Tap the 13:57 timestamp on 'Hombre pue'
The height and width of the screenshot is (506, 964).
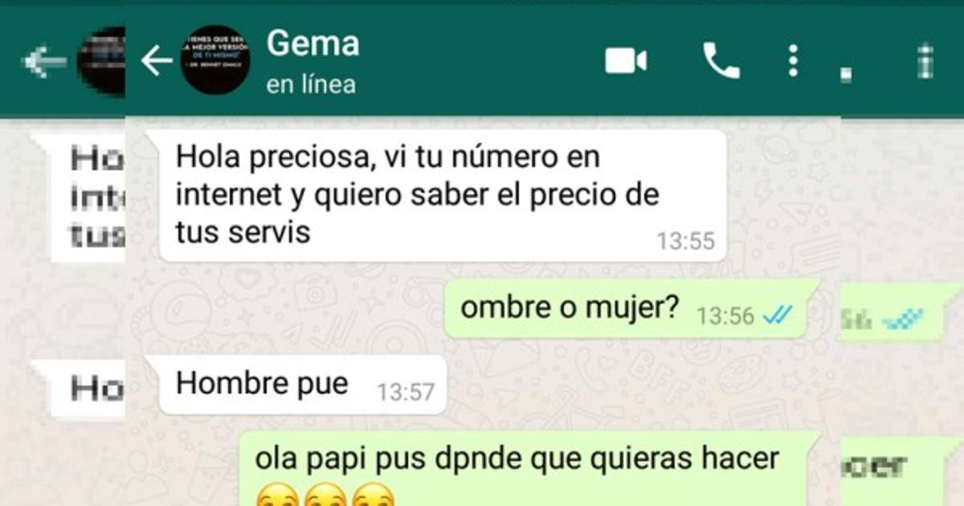406,392
